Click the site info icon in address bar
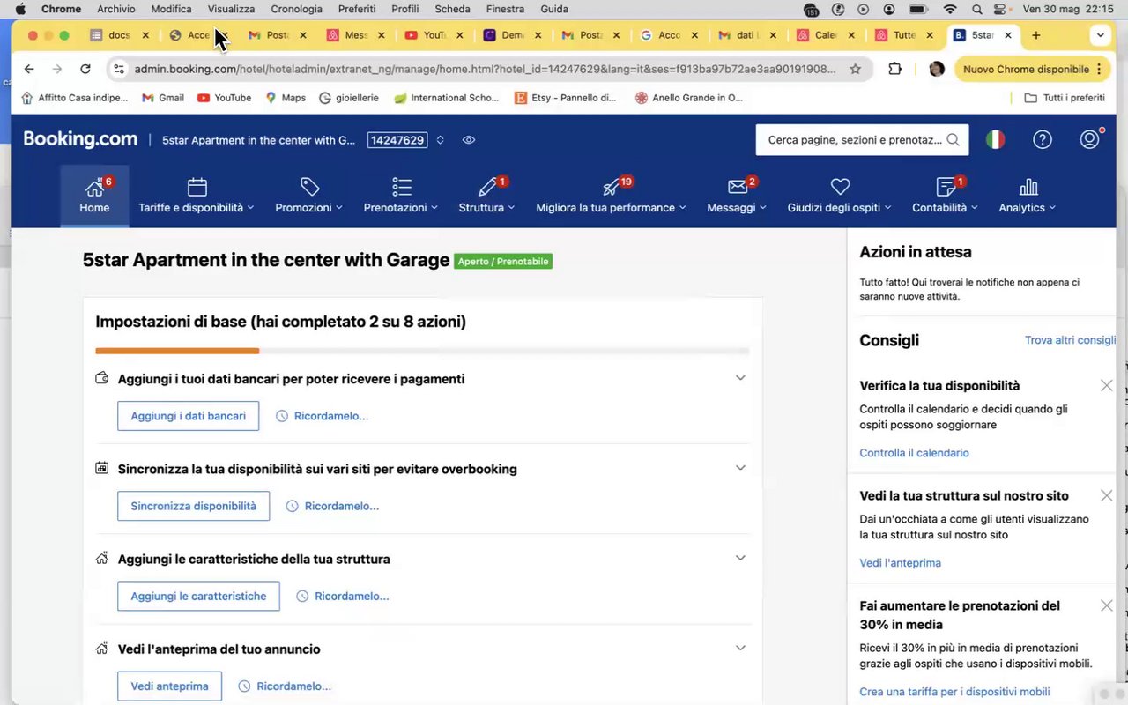This screenshot has width=1128, height=705. (118, 69)
